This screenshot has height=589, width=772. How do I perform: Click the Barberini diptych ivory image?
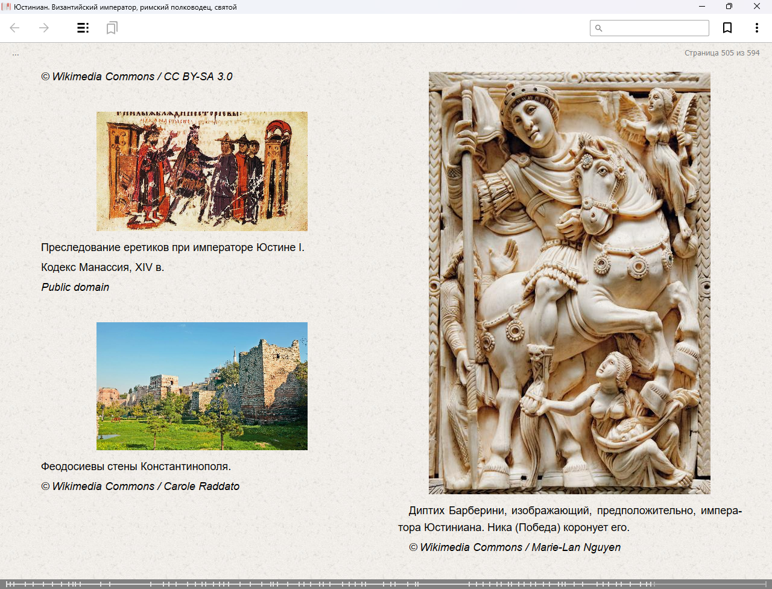[569, 283]
